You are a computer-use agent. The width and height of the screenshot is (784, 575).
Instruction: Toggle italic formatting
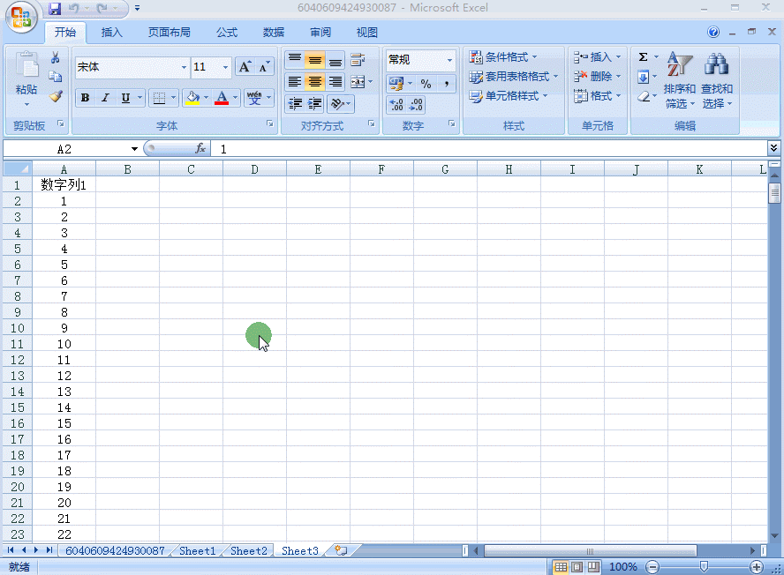click(105, 98)
